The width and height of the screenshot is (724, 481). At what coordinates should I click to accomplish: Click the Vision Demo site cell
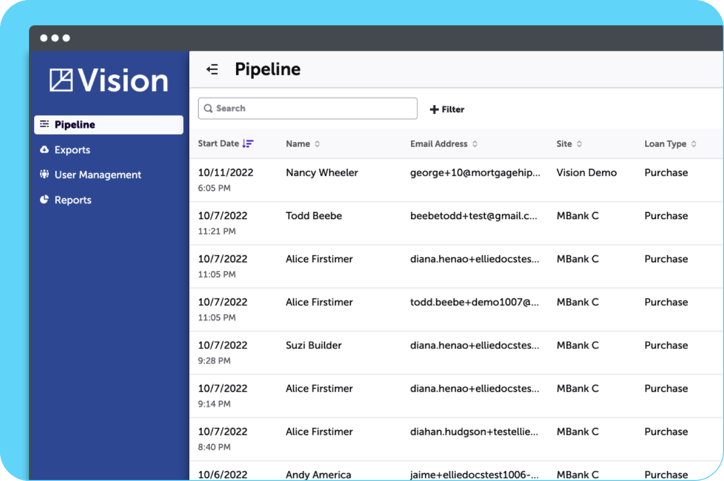587,173
